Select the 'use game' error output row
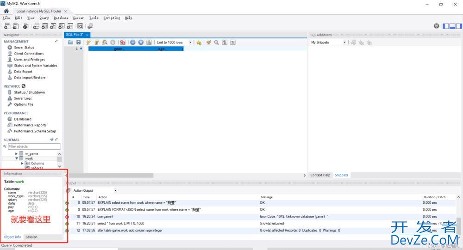463x250 pixels. click(261, 216)
